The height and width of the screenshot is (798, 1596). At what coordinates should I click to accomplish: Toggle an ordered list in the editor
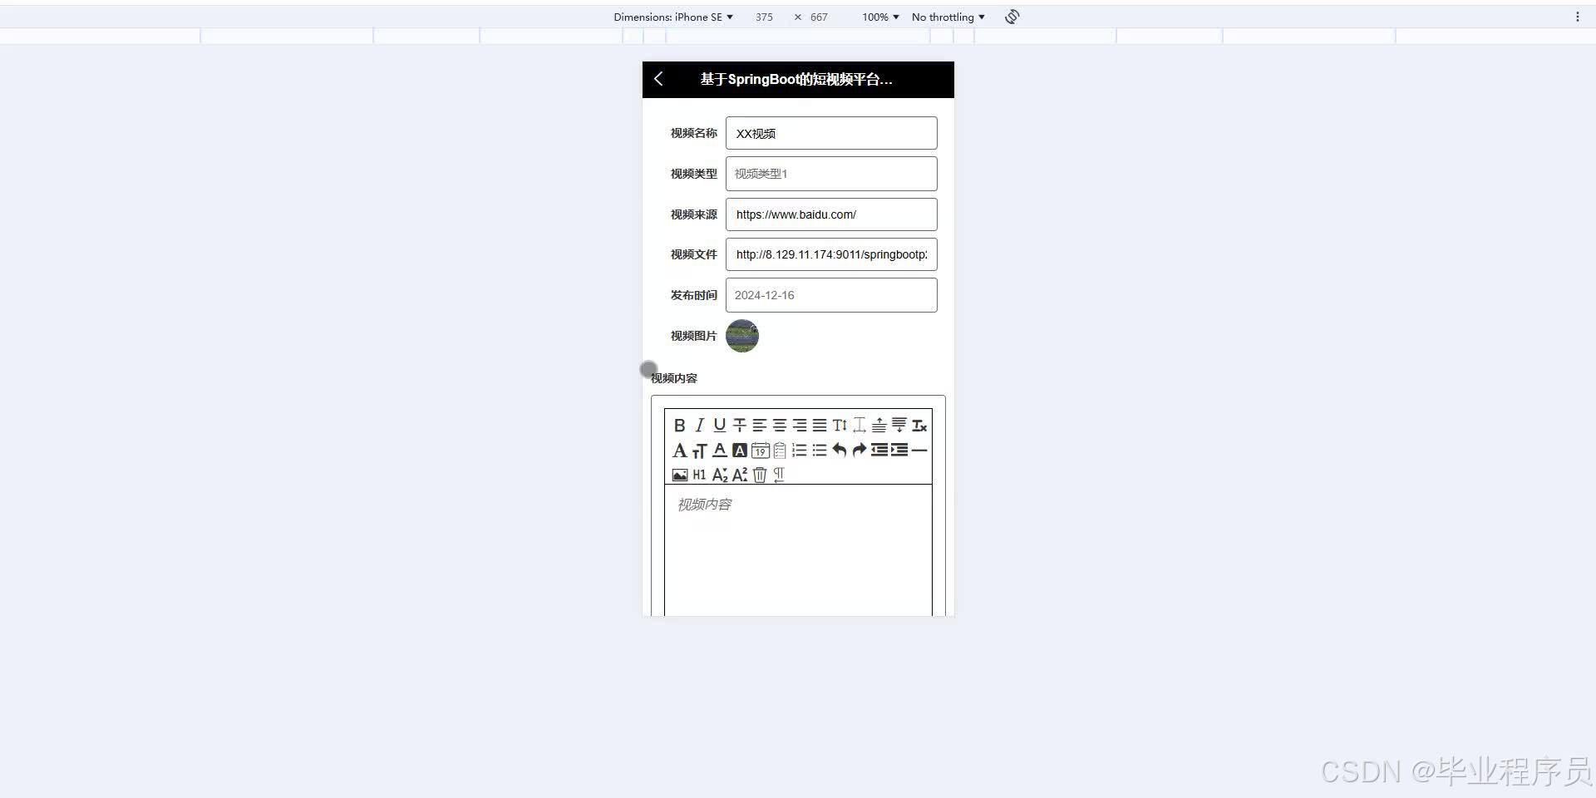799,451
